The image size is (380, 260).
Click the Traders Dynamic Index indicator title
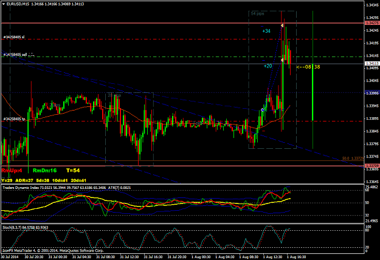(21, 188)
